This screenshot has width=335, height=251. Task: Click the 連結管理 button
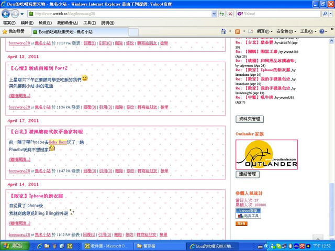pyautogui.click(x=248, y=174)
